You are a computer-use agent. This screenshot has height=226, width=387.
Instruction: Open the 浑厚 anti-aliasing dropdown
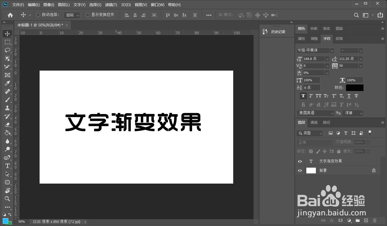[353, 113]
